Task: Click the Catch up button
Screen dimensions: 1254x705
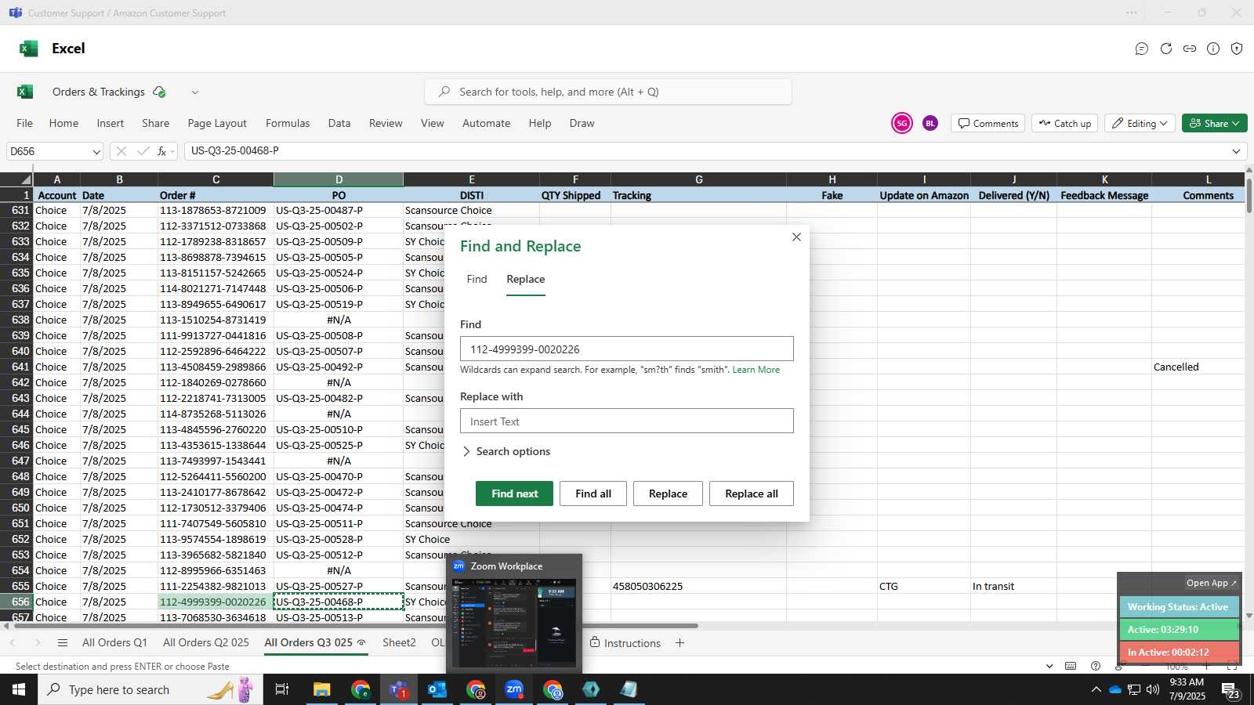Action: [x=1065, y=123]
